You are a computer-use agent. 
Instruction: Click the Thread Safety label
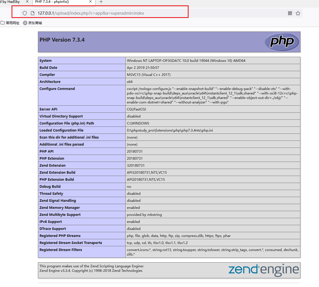pos(51,193)
